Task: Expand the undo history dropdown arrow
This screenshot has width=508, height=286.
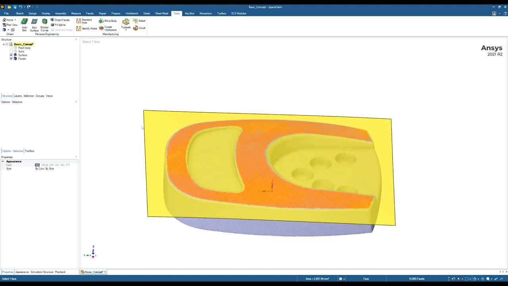Action: point(24,7)
